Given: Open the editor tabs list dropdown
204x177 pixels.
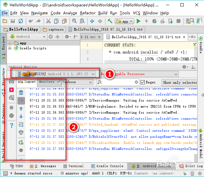Looking at the screenshot, I should pos(192,37).
